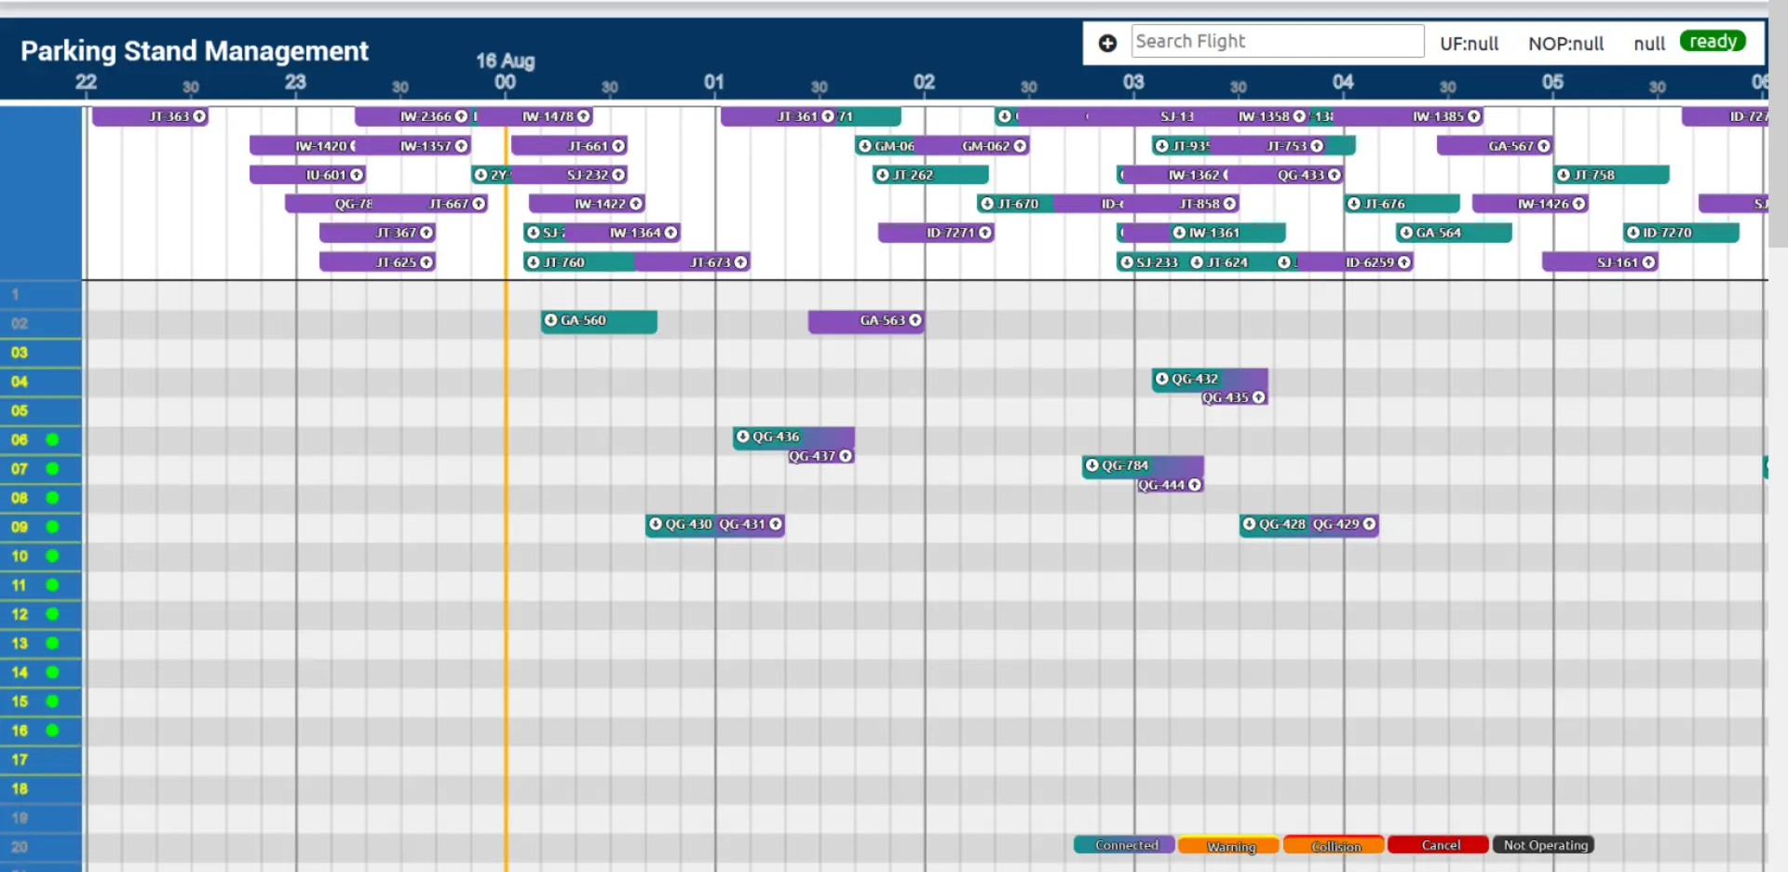This screenshot has width=1788, height=872.
Task: Click the arrival icon on JT-760 bar
Action: pyautogui.click(x=533, y=262)
